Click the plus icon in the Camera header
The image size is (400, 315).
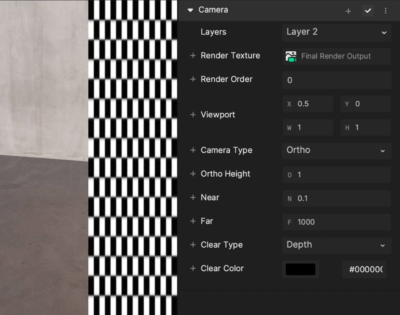(x=348, y=11)
